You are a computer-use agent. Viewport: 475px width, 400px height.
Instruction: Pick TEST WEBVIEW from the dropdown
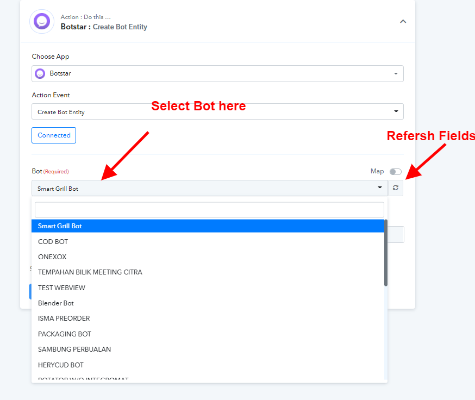[x=208, y=288]
